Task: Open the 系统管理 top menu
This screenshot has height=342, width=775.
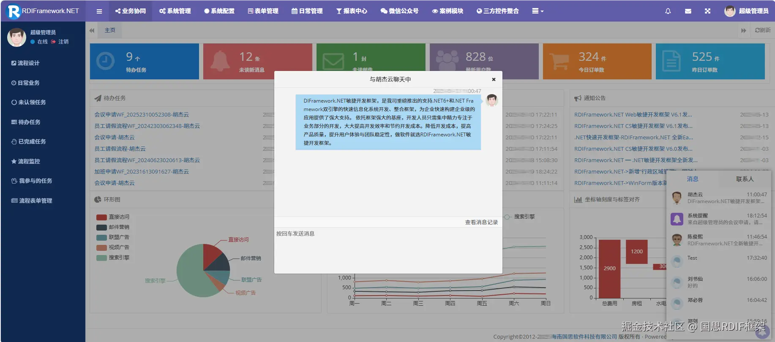Action: (x=175, y=11)
